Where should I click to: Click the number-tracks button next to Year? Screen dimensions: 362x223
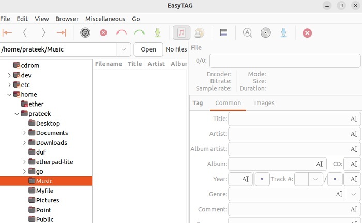[x=262, y=179]
